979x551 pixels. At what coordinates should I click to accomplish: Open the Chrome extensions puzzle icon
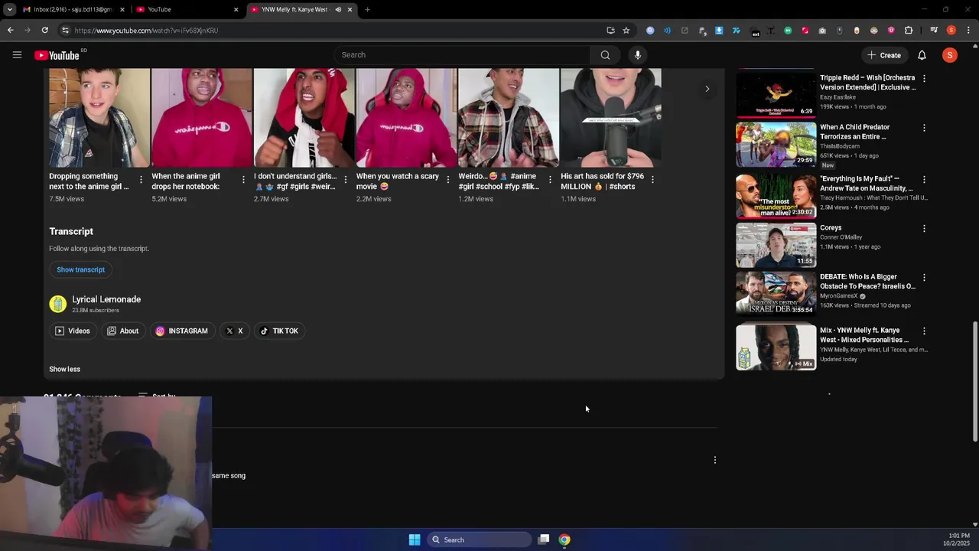pyautogui.click(x=909, y=31)
